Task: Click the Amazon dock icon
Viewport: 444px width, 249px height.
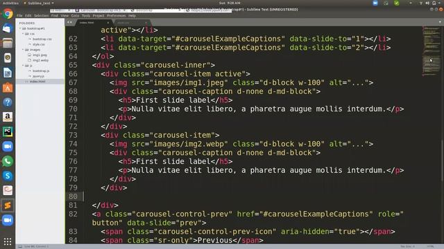Action: (8, 117)
